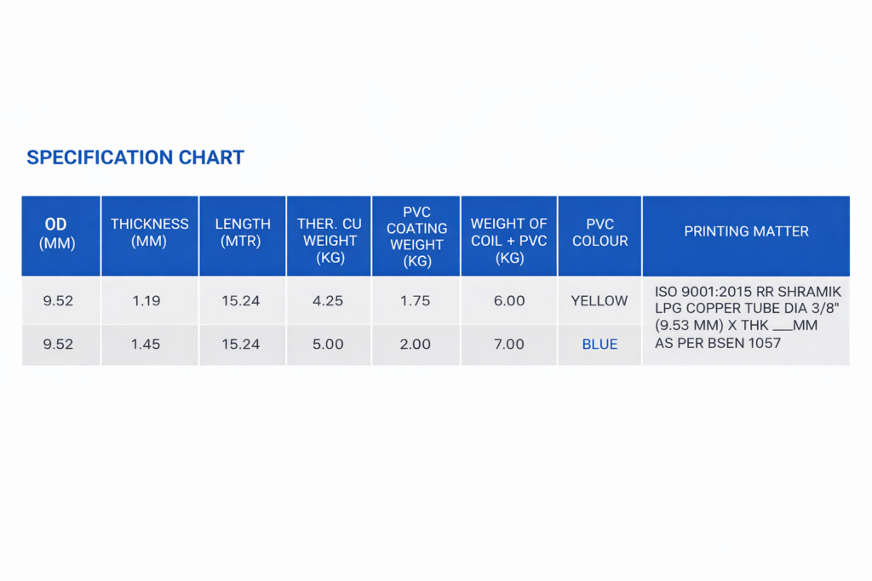This screenshot has height=581, width=872.
Task: Select the 4.25 copper weight cell
Action: (329, 301)
